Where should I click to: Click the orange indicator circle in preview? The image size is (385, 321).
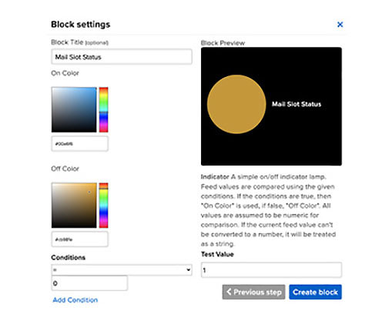pos(236,104)
